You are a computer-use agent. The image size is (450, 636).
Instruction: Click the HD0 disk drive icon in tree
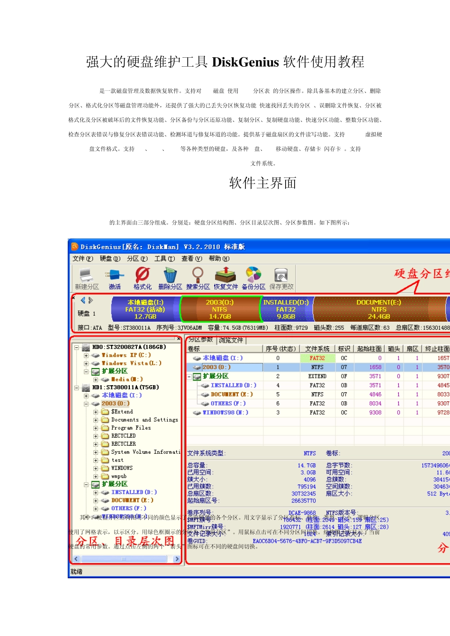86,347
